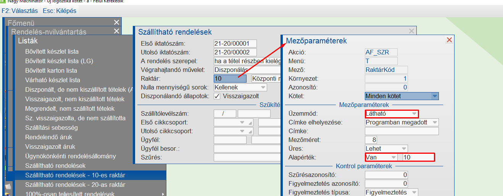Image resolution: width=503 pixels, height=196 pixels.
Task: Open Bővített karton lista
Action: (51, 70)
